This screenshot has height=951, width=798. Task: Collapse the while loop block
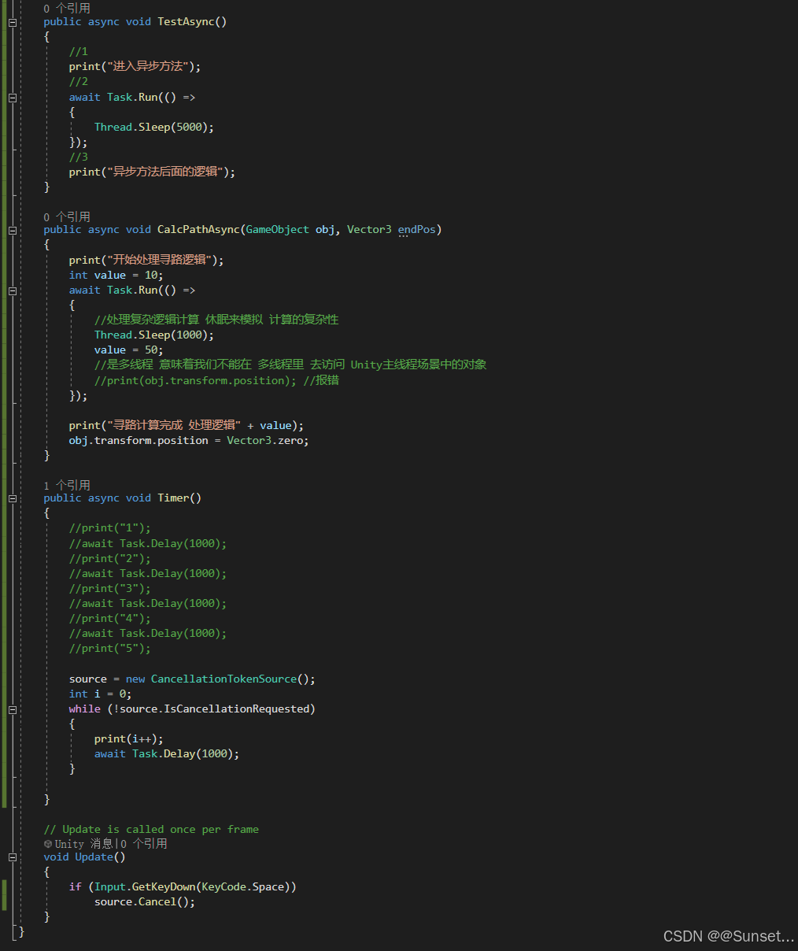(13, 709)
